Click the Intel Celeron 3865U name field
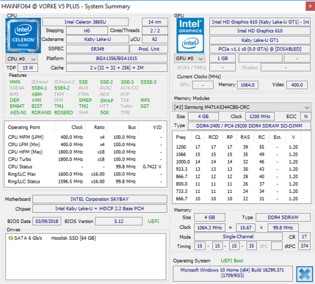Screen dimensions: 315x284 (x=85, y=22)
